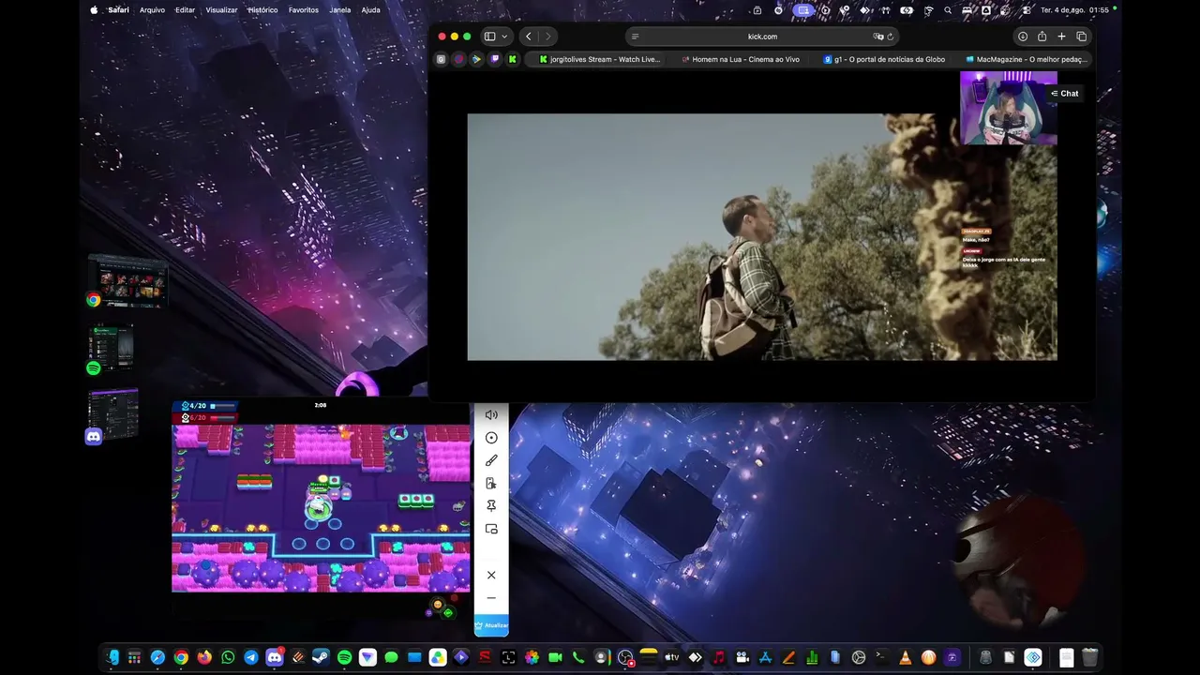Screen dimensions: 1200x675
Task: Click the picture-in-picture icon in mirroring toolbar
Action: [x=491, y=529]
